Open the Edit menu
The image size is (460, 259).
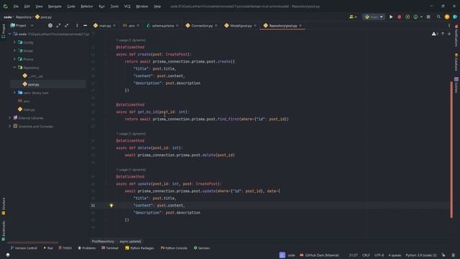click(x=27, y=6)
